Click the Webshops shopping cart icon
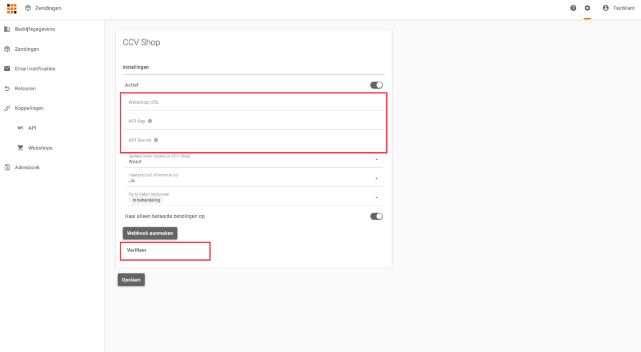The height and width of the screenshot is (352, 641). tap(20, 148)
